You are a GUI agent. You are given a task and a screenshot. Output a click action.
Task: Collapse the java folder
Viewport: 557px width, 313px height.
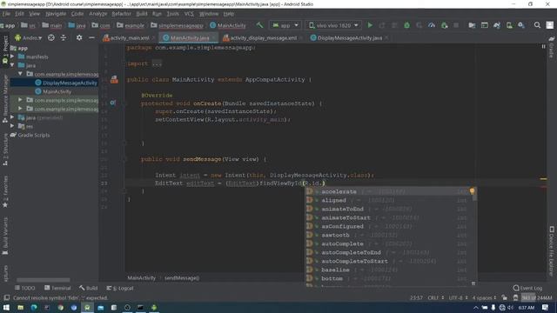12,65
